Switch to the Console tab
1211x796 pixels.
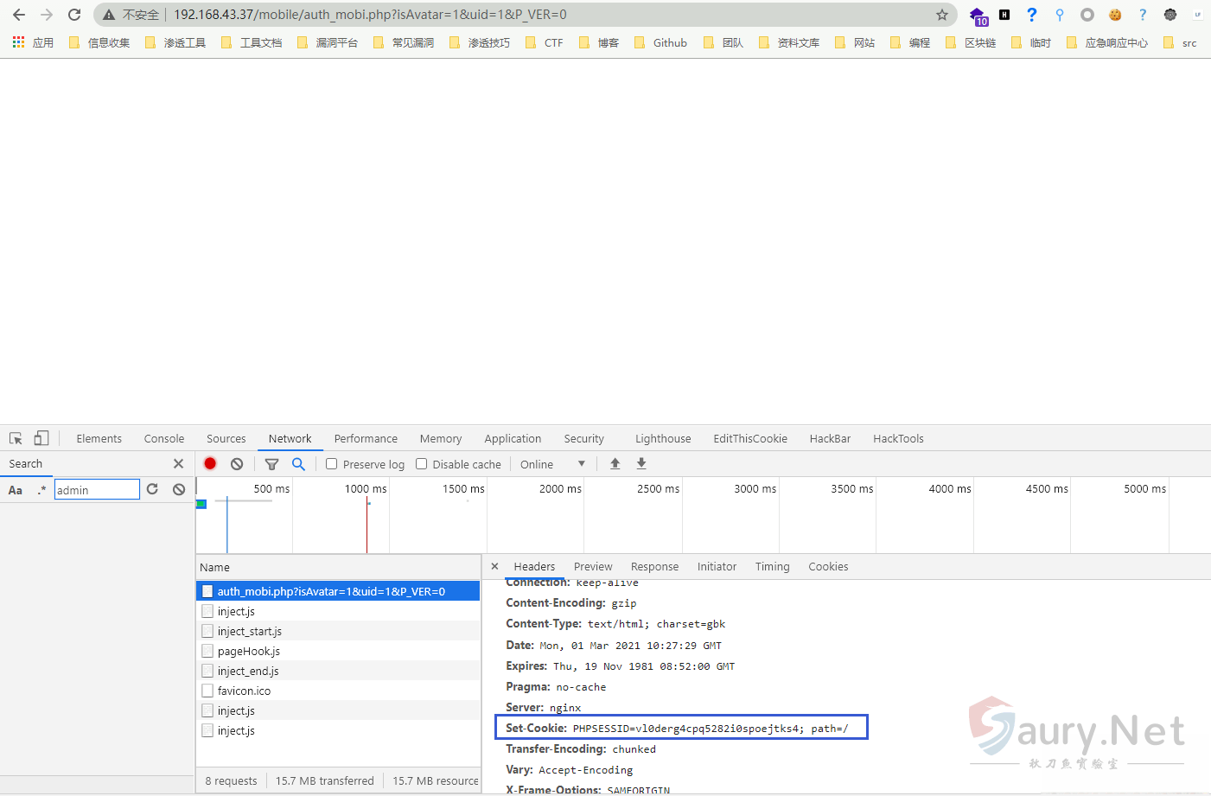pyautogui.click(x=164, y=438)
